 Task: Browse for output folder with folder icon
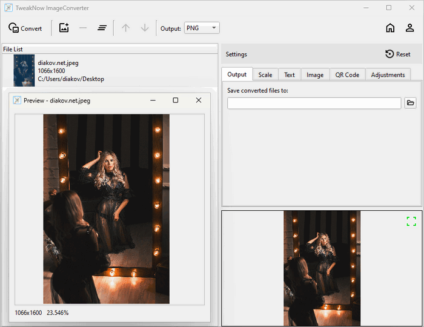tap(410, 103)
